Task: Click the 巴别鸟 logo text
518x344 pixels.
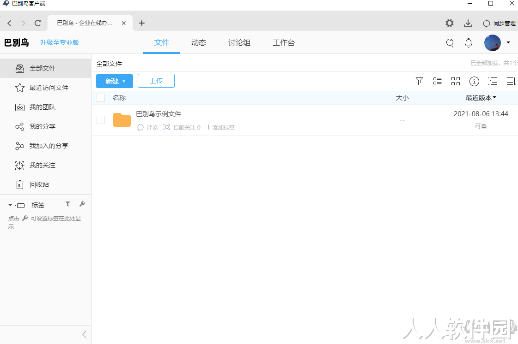Action: pos(17,42)
